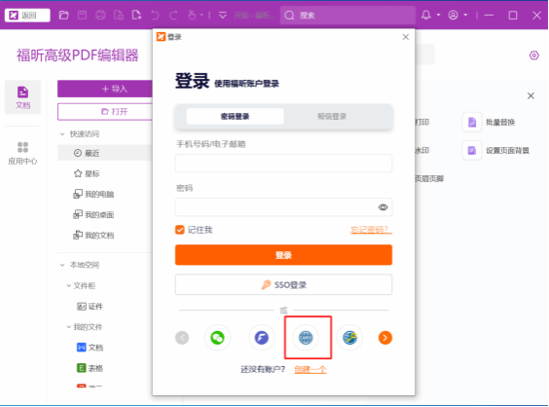Open the dropdown arrow next to bell
The height and width of the screenshot is (407, 549).
coord(438,15)
